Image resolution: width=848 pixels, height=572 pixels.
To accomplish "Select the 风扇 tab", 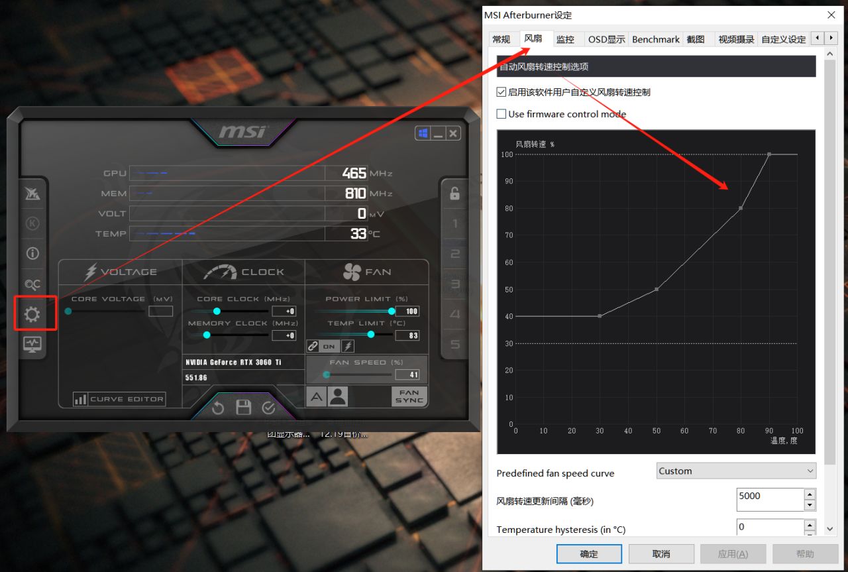I will tap(533, 38).
